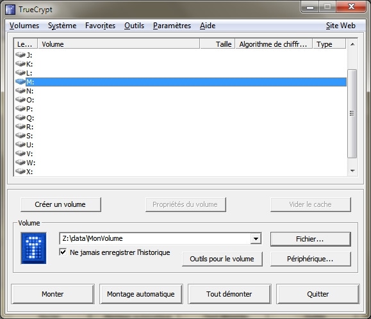Select the 'X:' drive letter text
The height and width of the screenshot is (319, 371).
coord(29,172)
